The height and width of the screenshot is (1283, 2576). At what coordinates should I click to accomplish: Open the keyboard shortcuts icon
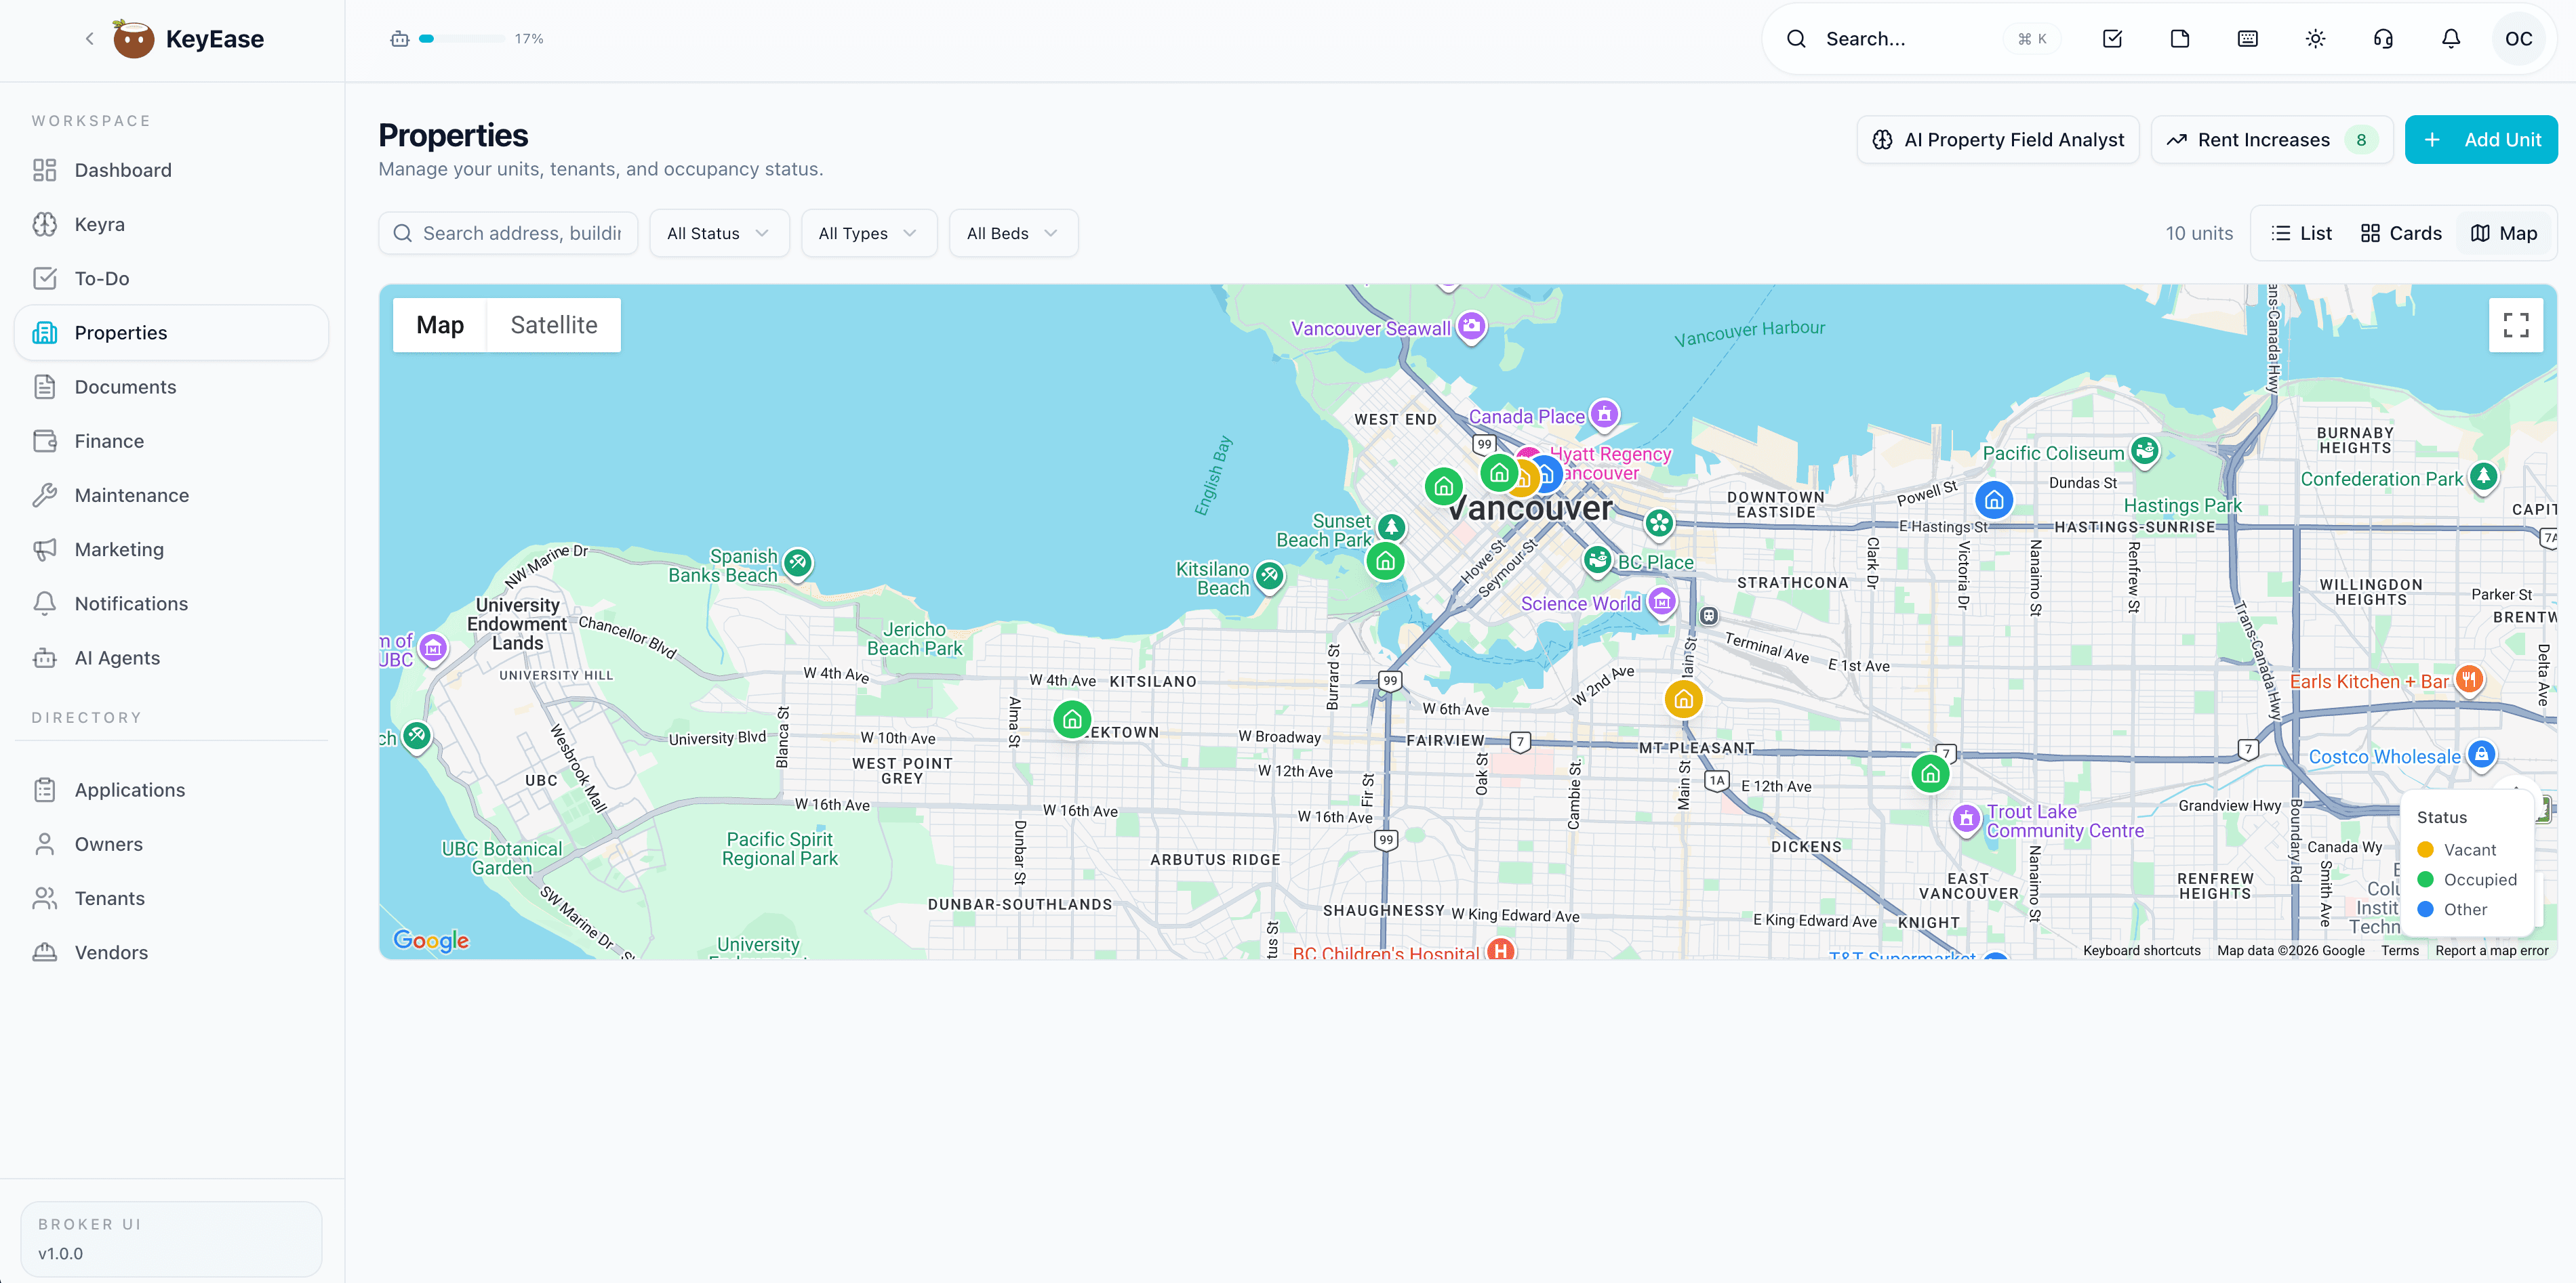pyautogui.click(x=2247, y=38)
